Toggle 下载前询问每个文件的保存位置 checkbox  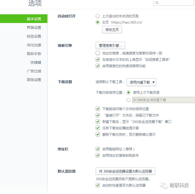click(98, 109)
